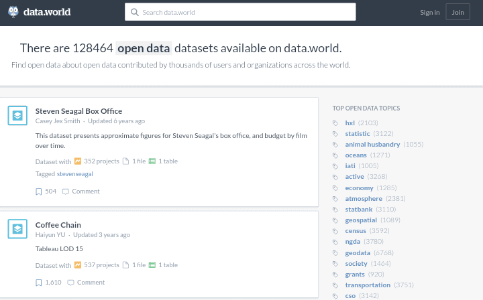Open the ngda topic
The image size is (483, 300).
353,242
